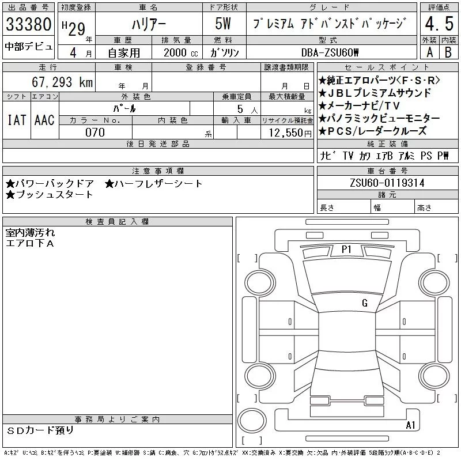Image resolution: width=461 pixels, height=461 pixels.
Task: Click the equipment list ナビ TV カワ エアB
Action: [x=356, y=156]
